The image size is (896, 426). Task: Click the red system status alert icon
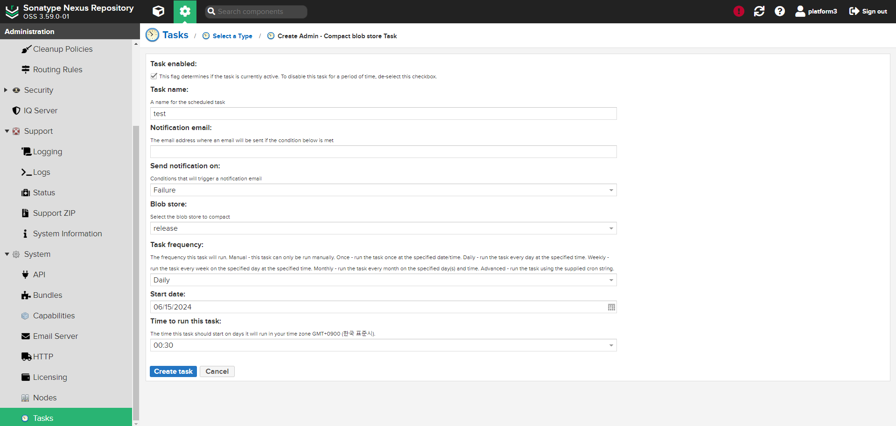(738, 11)
